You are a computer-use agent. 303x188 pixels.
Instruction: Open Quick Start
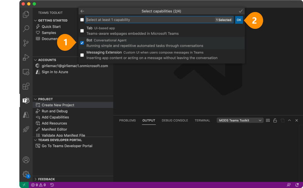coord(51,26)
